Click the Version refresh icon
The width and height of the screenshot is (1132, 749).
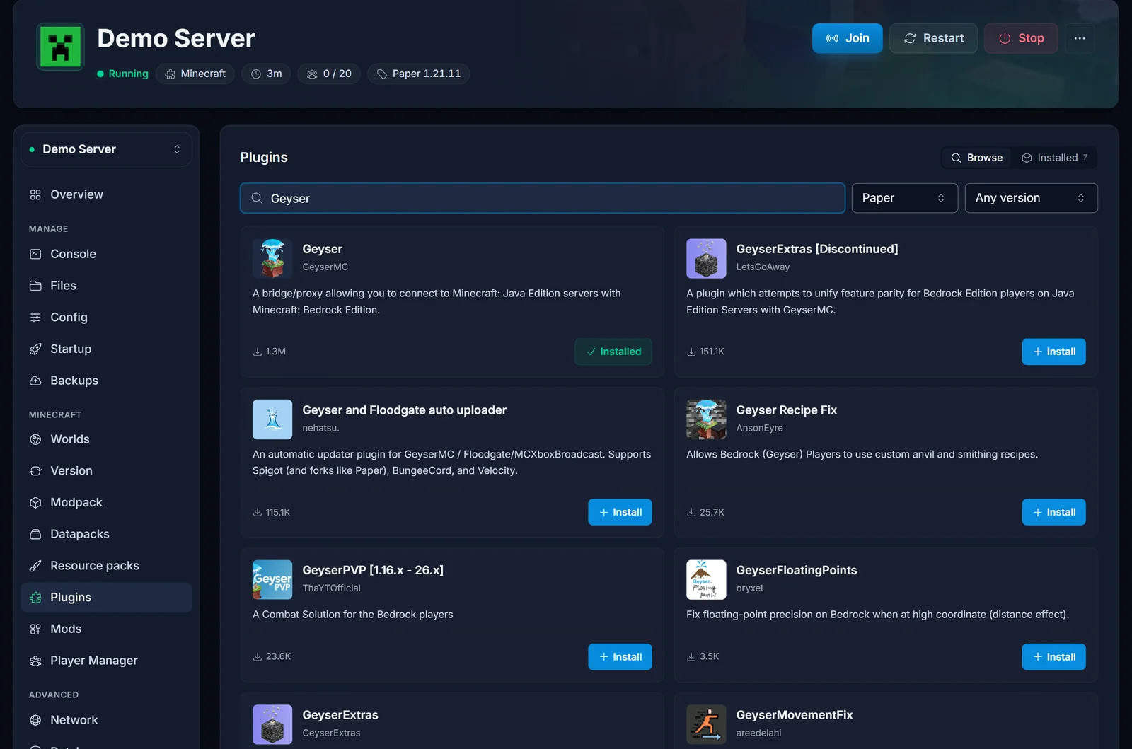click(x=35, y=471)
